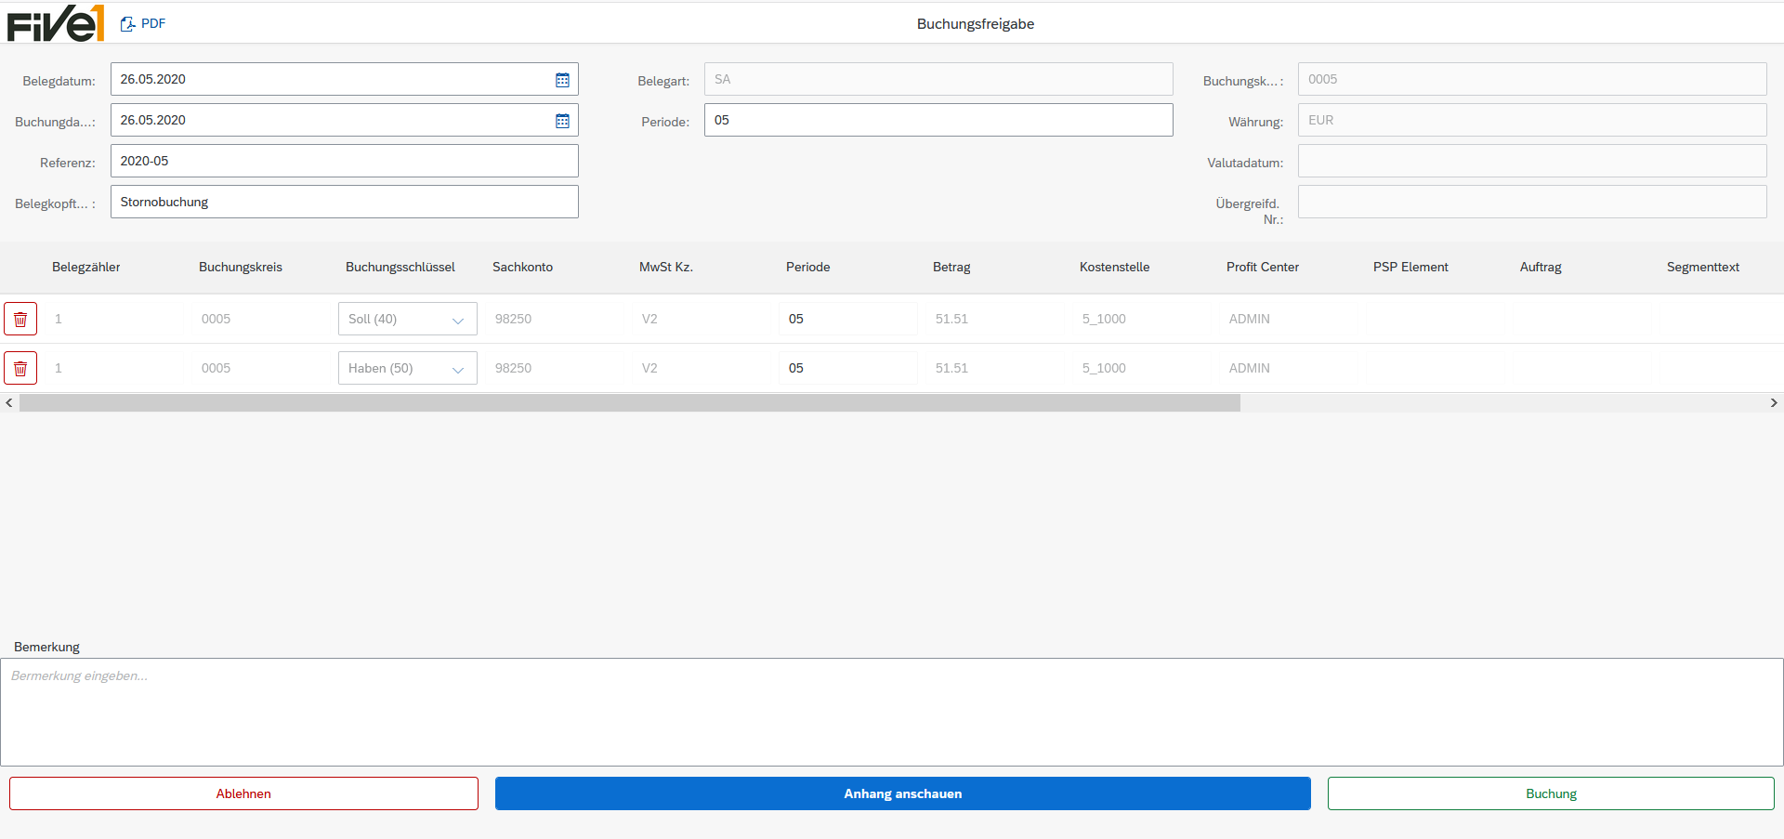This screenshot has width=1784, height=839.
Task: Click the Five1 logo
Action: coord(56,23)
